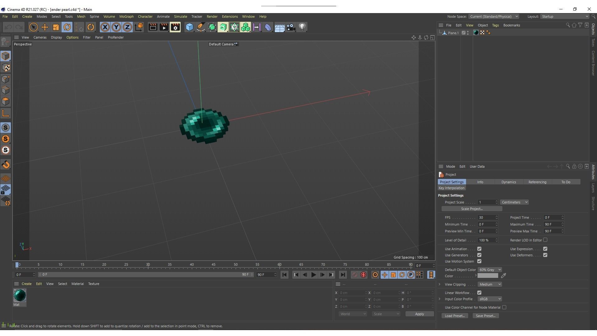The height and width of the screenshot is (336, 597).
Task: Enable Axis mode in left palette
Action: tap(6, 113)
